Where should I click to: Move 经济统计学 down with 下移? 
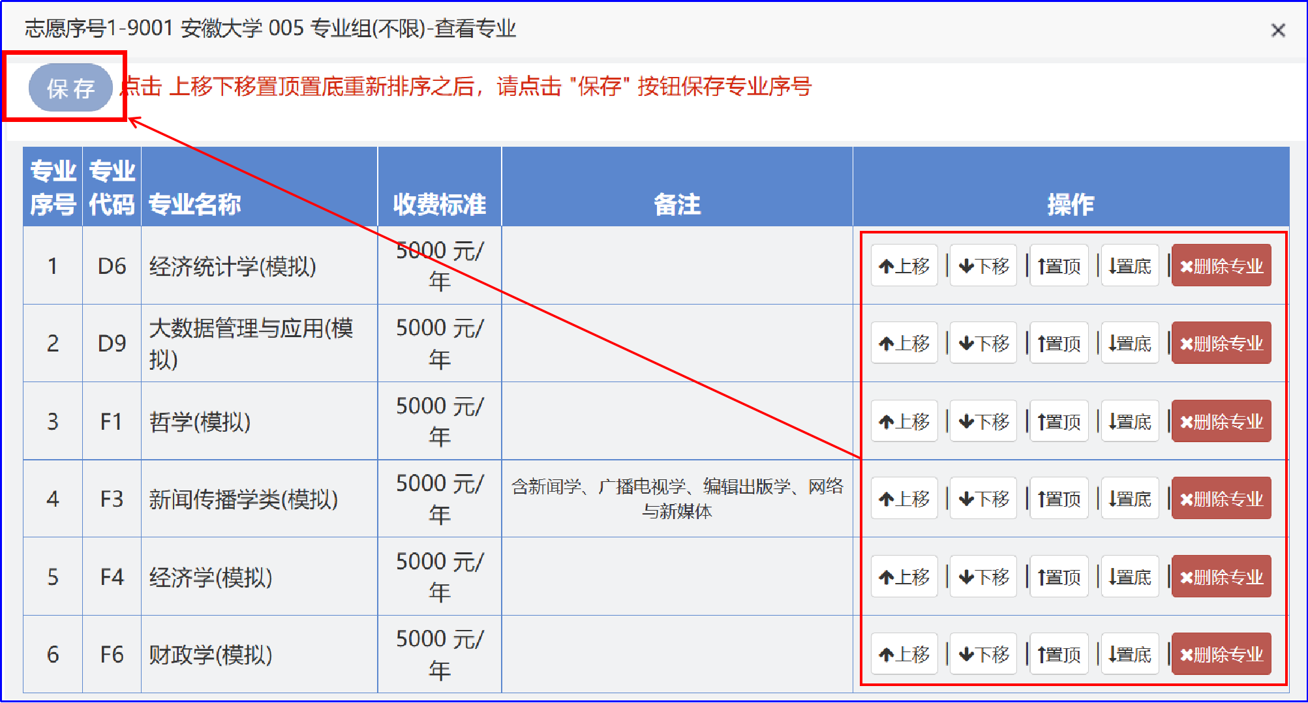click(x=983, y=266)
